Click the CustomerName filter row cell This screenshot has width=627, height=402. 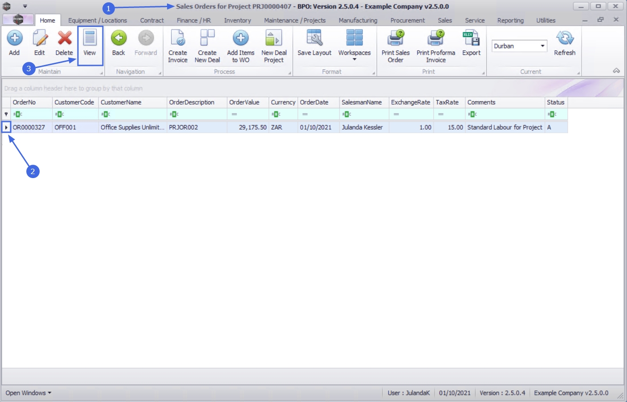pyautogui.click(x=133, y=114)
